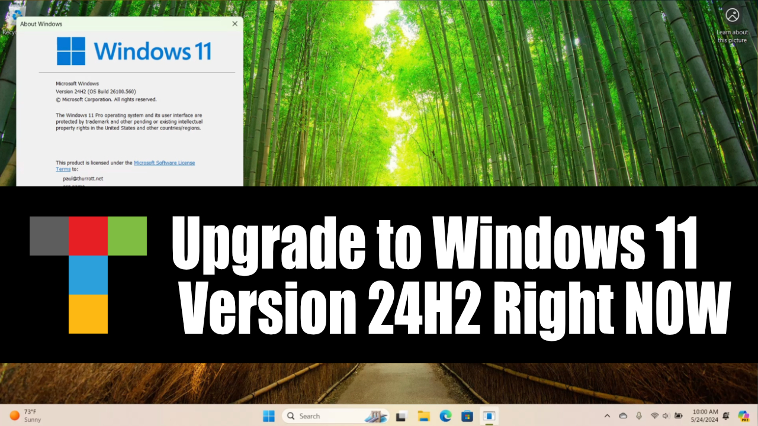The height and width of the screenshot is (426, 758).
Task: Click the OneDrive cloud tray icon
Action: tap(623, 416)
